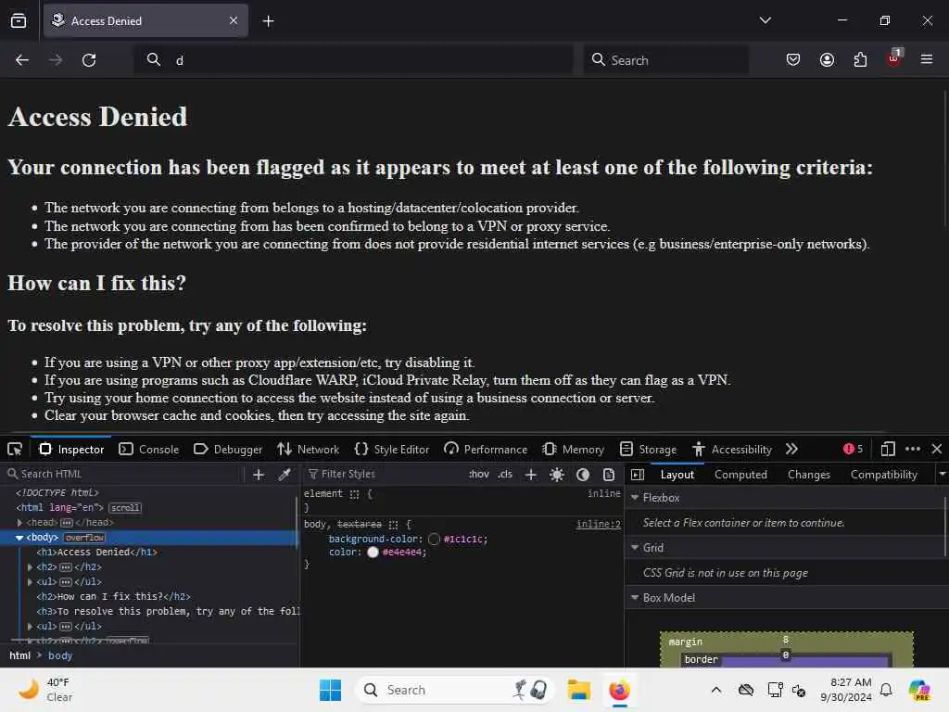949x712 pixels.
Task: Switch to Storage panel
Action: 648,450
